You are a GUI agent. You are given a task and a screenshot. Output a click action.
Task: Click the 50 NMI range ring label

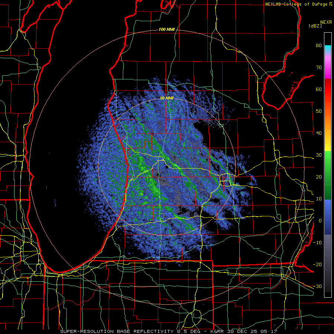(x=167, y=98)
